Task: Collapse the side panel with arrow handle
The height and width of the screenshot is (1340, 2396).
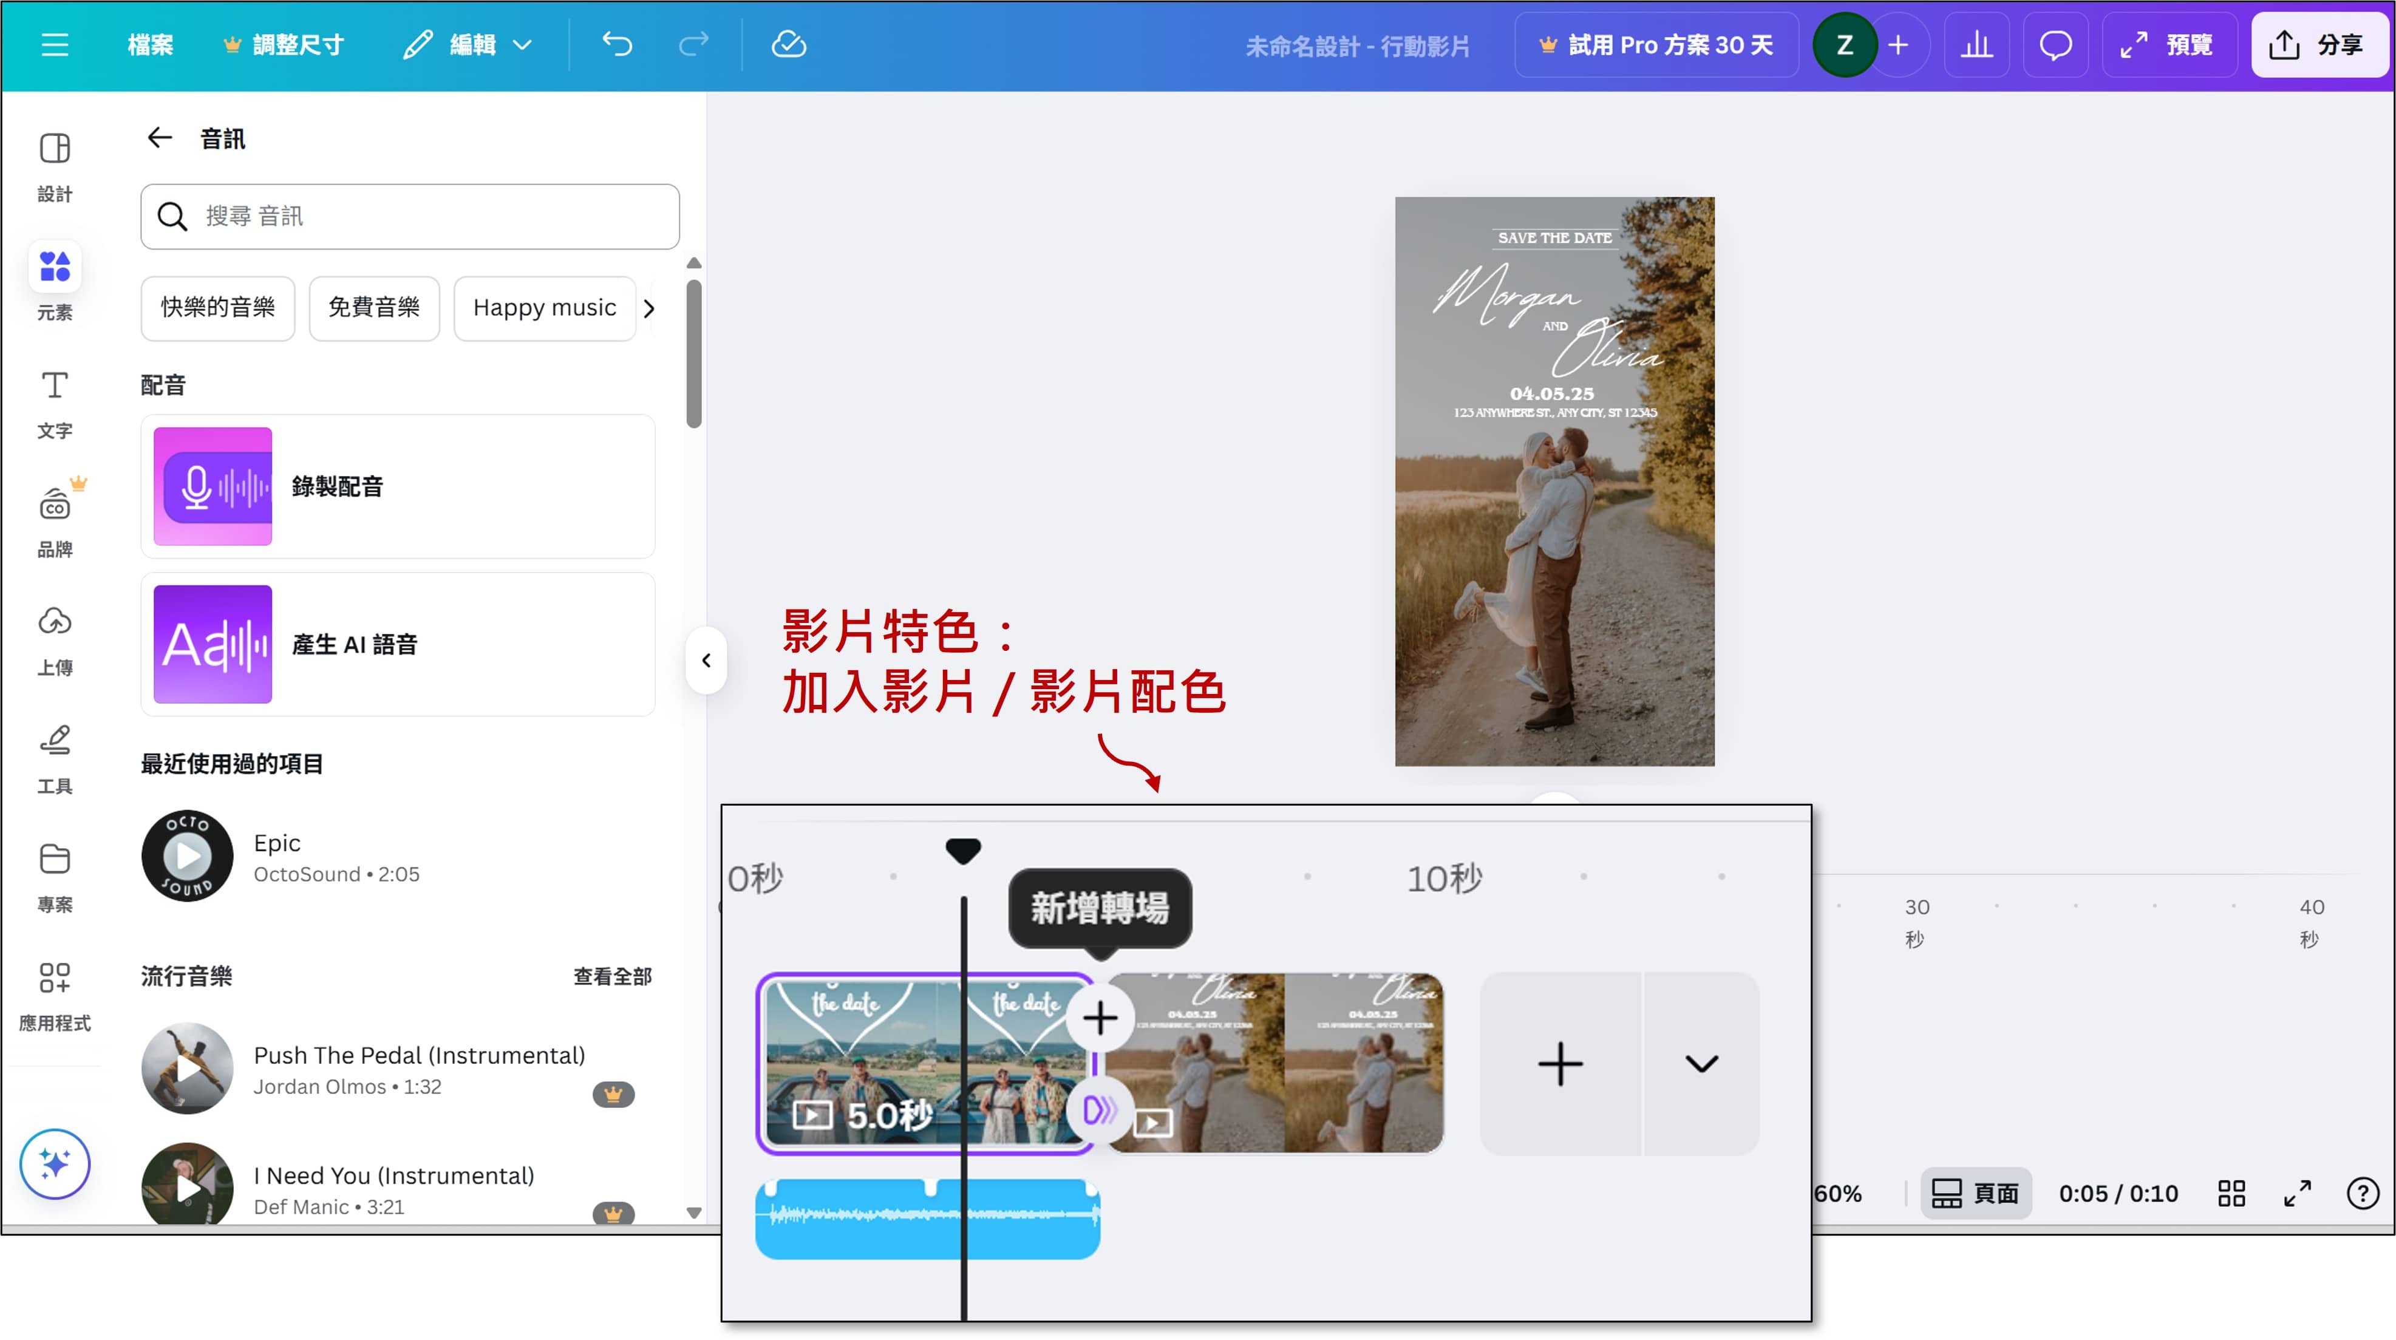Action: tap(706, 660)
